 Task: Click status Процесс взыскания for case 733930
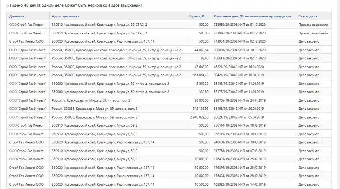tap(313, 25)
